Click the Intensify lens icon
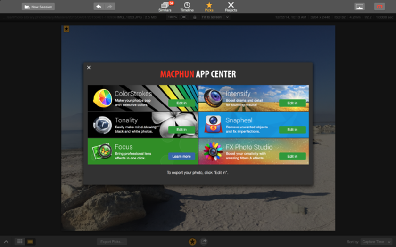This screenshot has width=396, height=247. coord(213,98)
